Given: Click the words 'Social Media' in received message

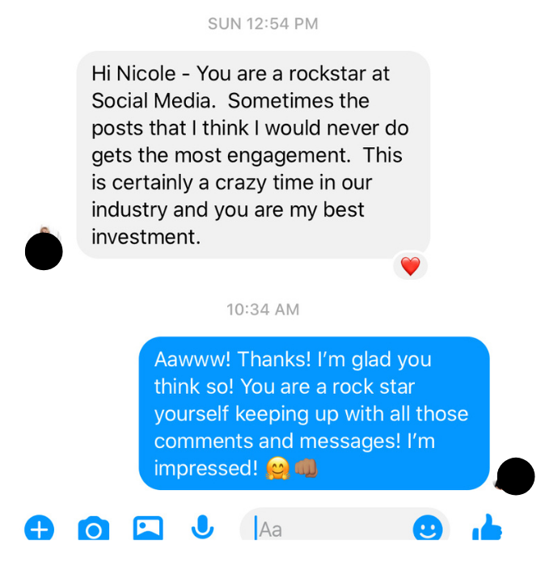Looking at the screenshot, I should tap(154, 101).
